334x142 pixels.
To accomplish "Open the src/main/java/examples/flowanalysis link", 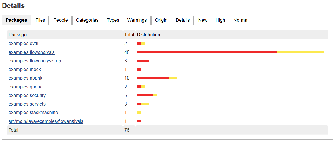I will (x=46, y=121).
